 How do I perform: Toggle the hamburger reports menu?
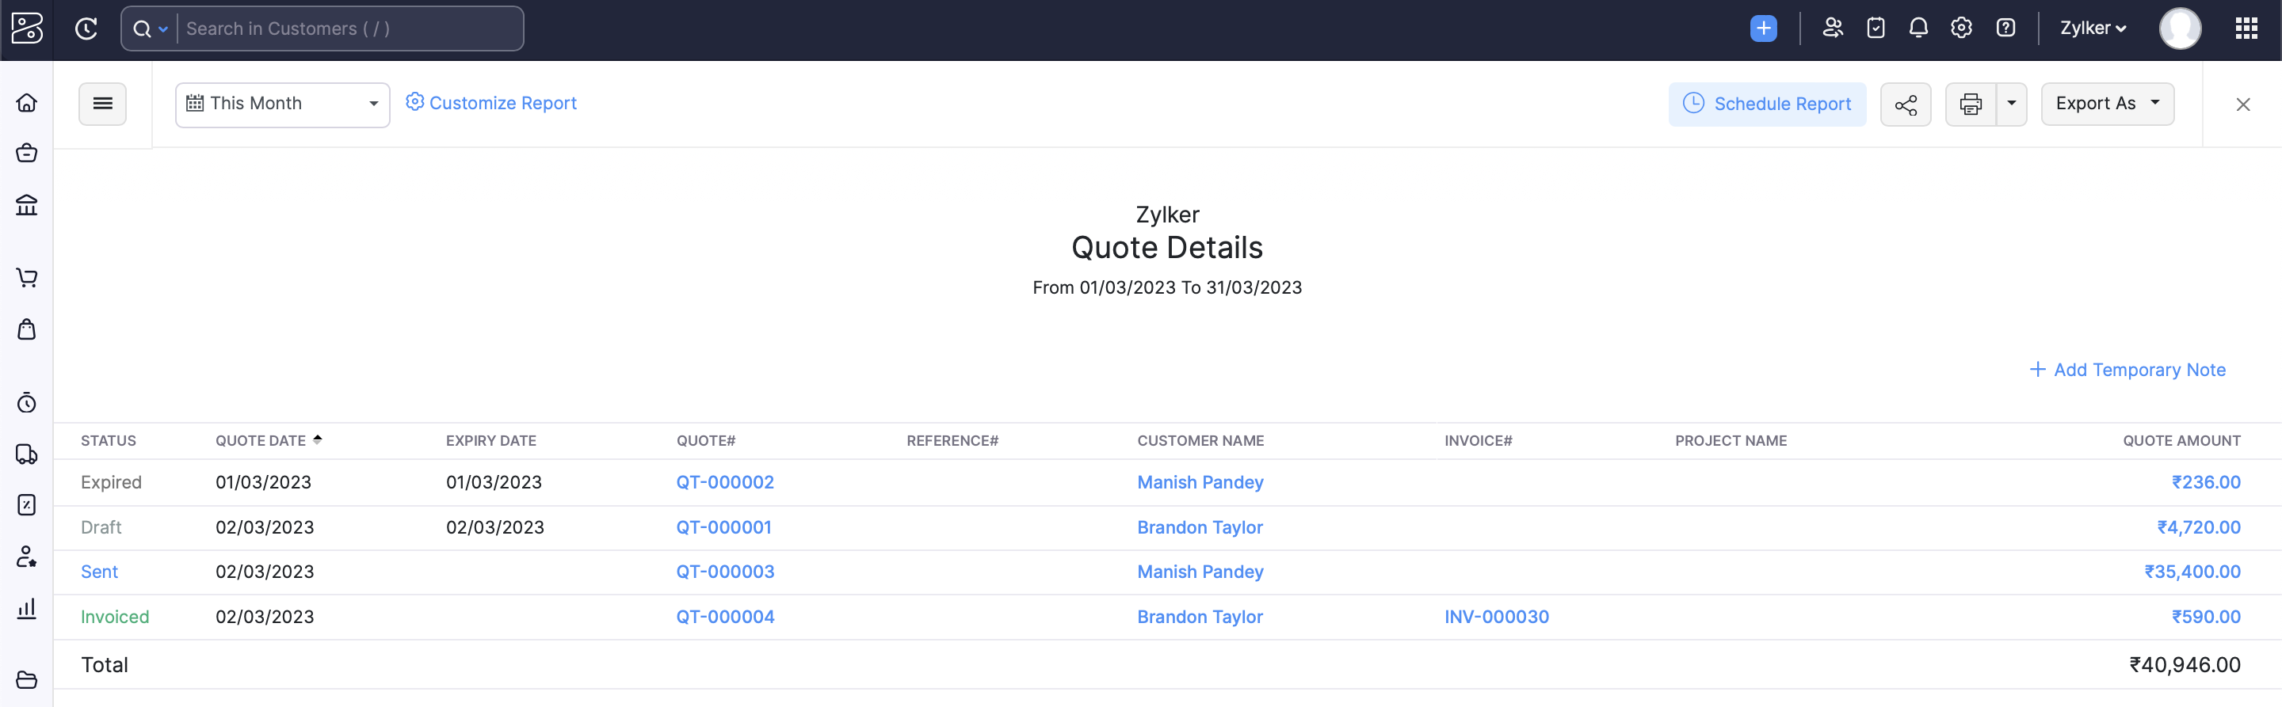103,104
